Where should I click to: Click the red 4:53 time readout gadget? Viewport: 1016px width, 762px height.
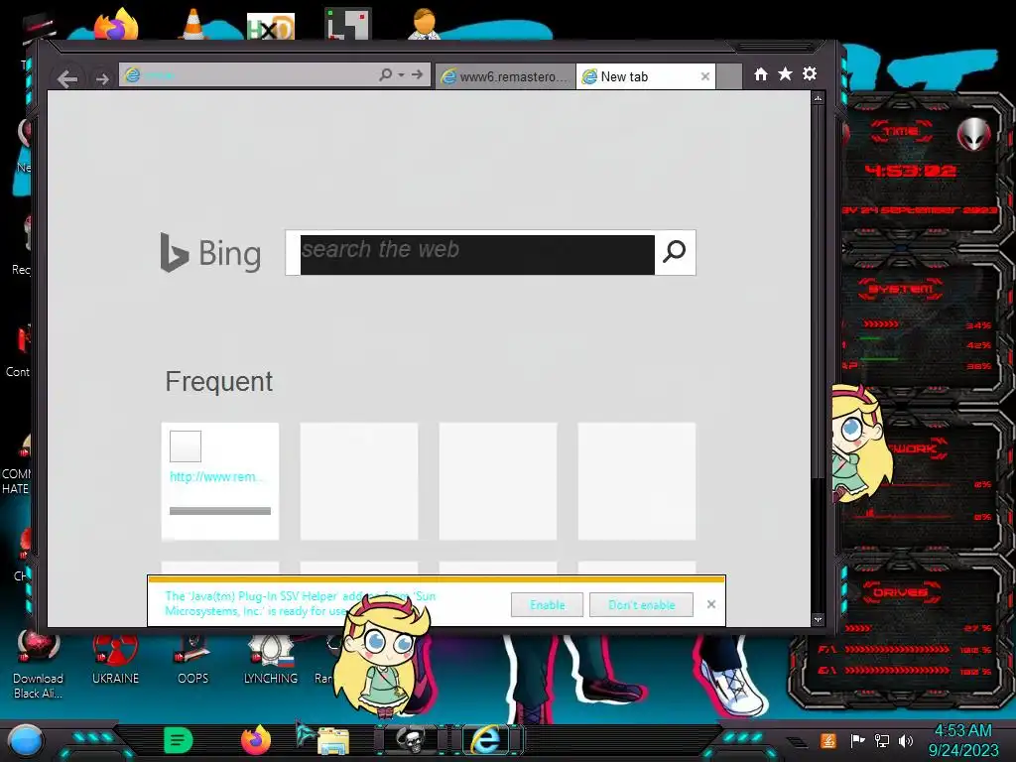(x=911, y=171)
